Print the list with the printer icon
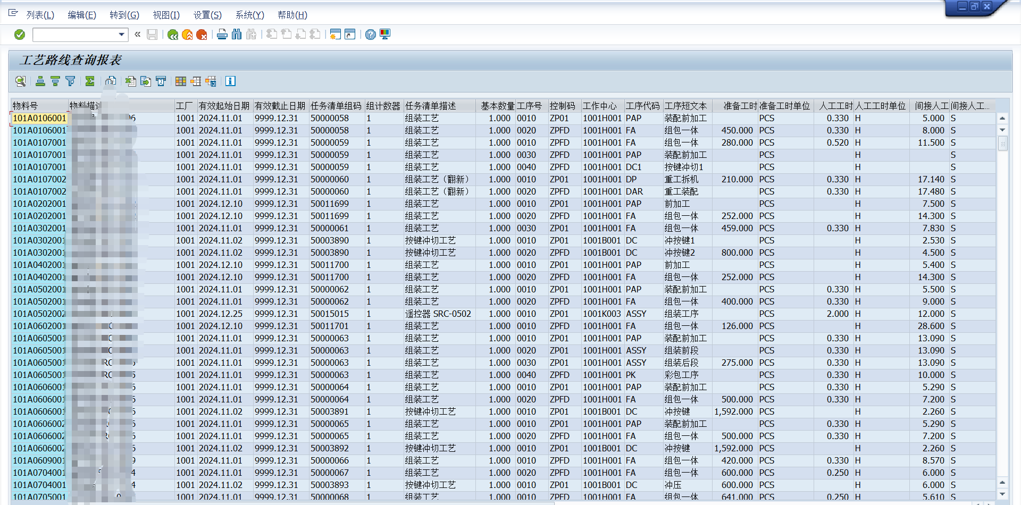The image size is (1021, 505). tap(222, 35)
